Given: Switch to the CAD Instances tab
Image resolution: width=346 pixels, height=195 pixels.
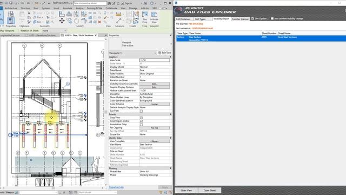Looking at the screenshot, I should click(x=184, y=19).
